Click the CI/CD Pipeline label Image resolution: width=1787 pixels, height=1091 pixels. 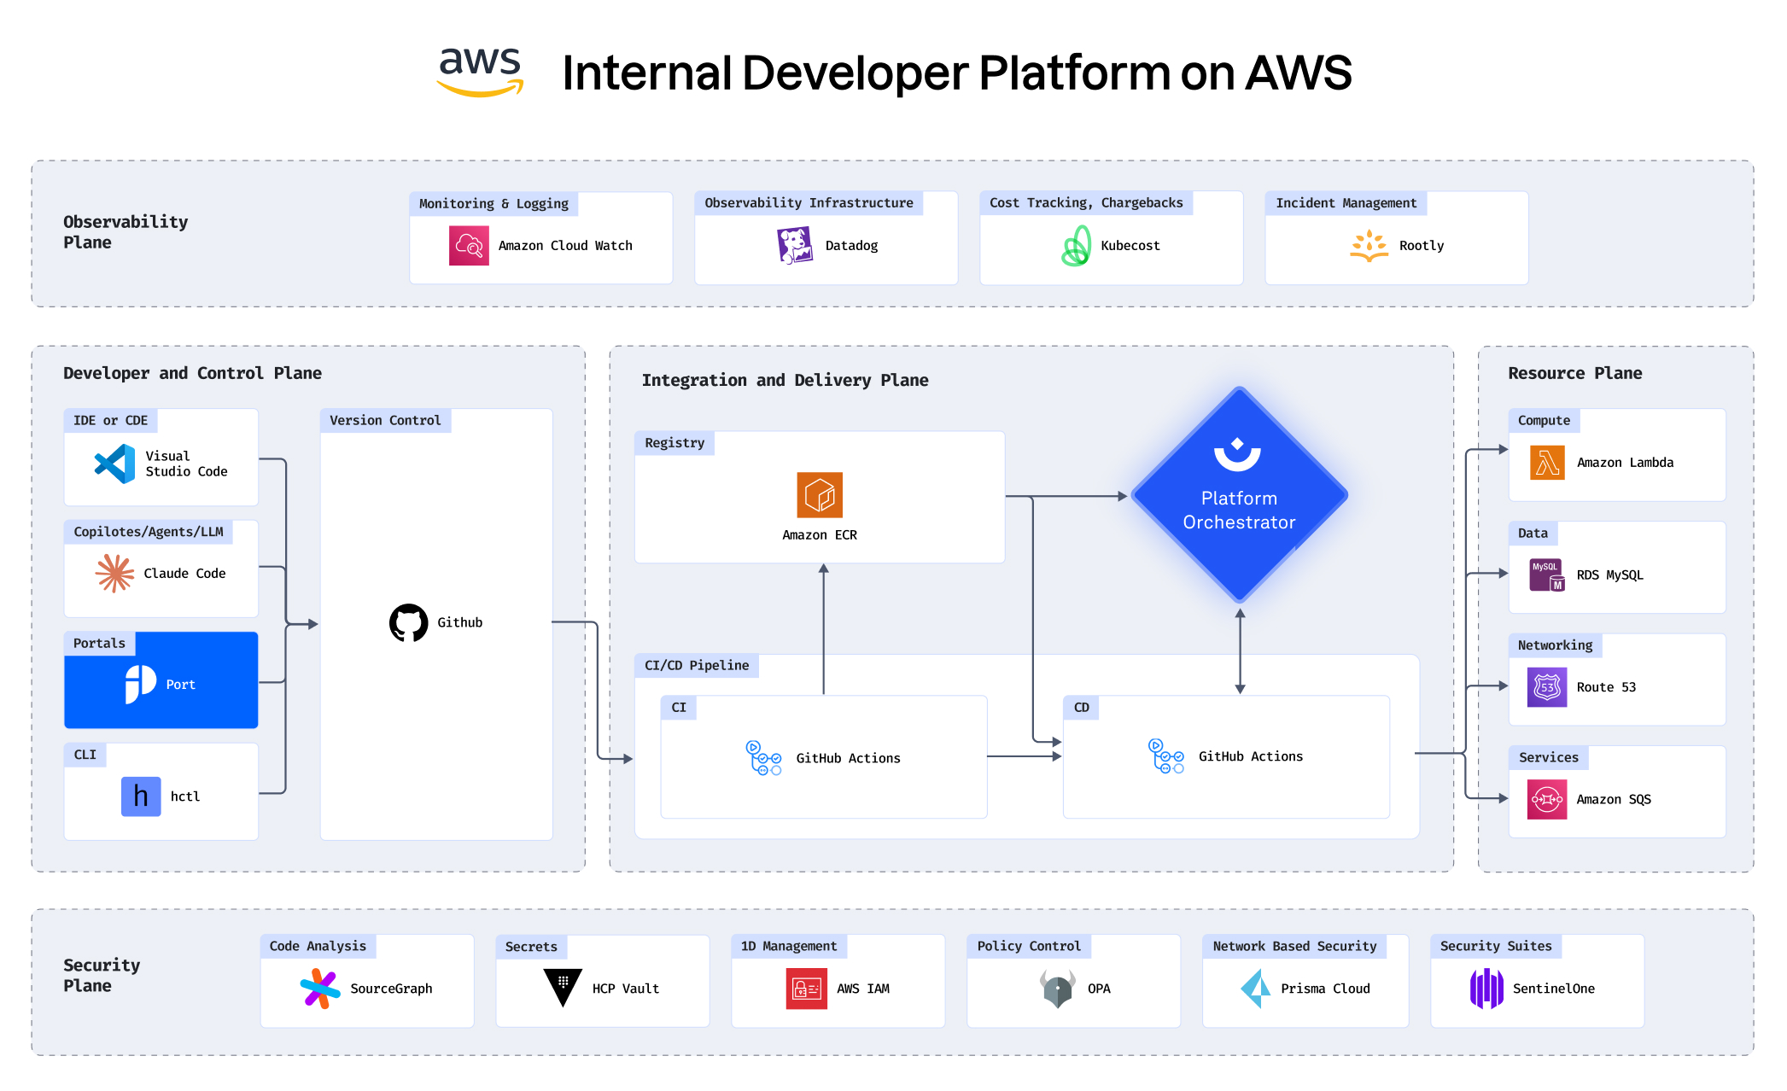[x=696, y=665]
